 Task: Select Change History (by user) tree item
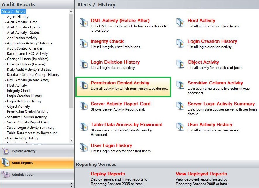coord(26,64)
